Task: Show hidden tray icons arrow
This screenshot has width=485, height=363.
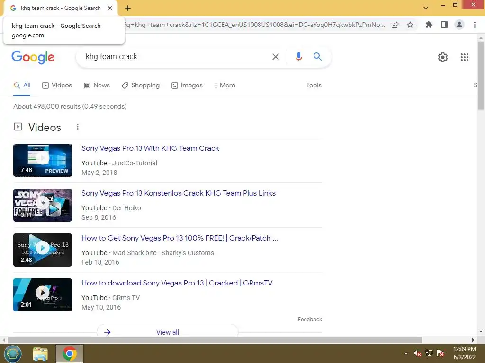Action: point(406,353)
